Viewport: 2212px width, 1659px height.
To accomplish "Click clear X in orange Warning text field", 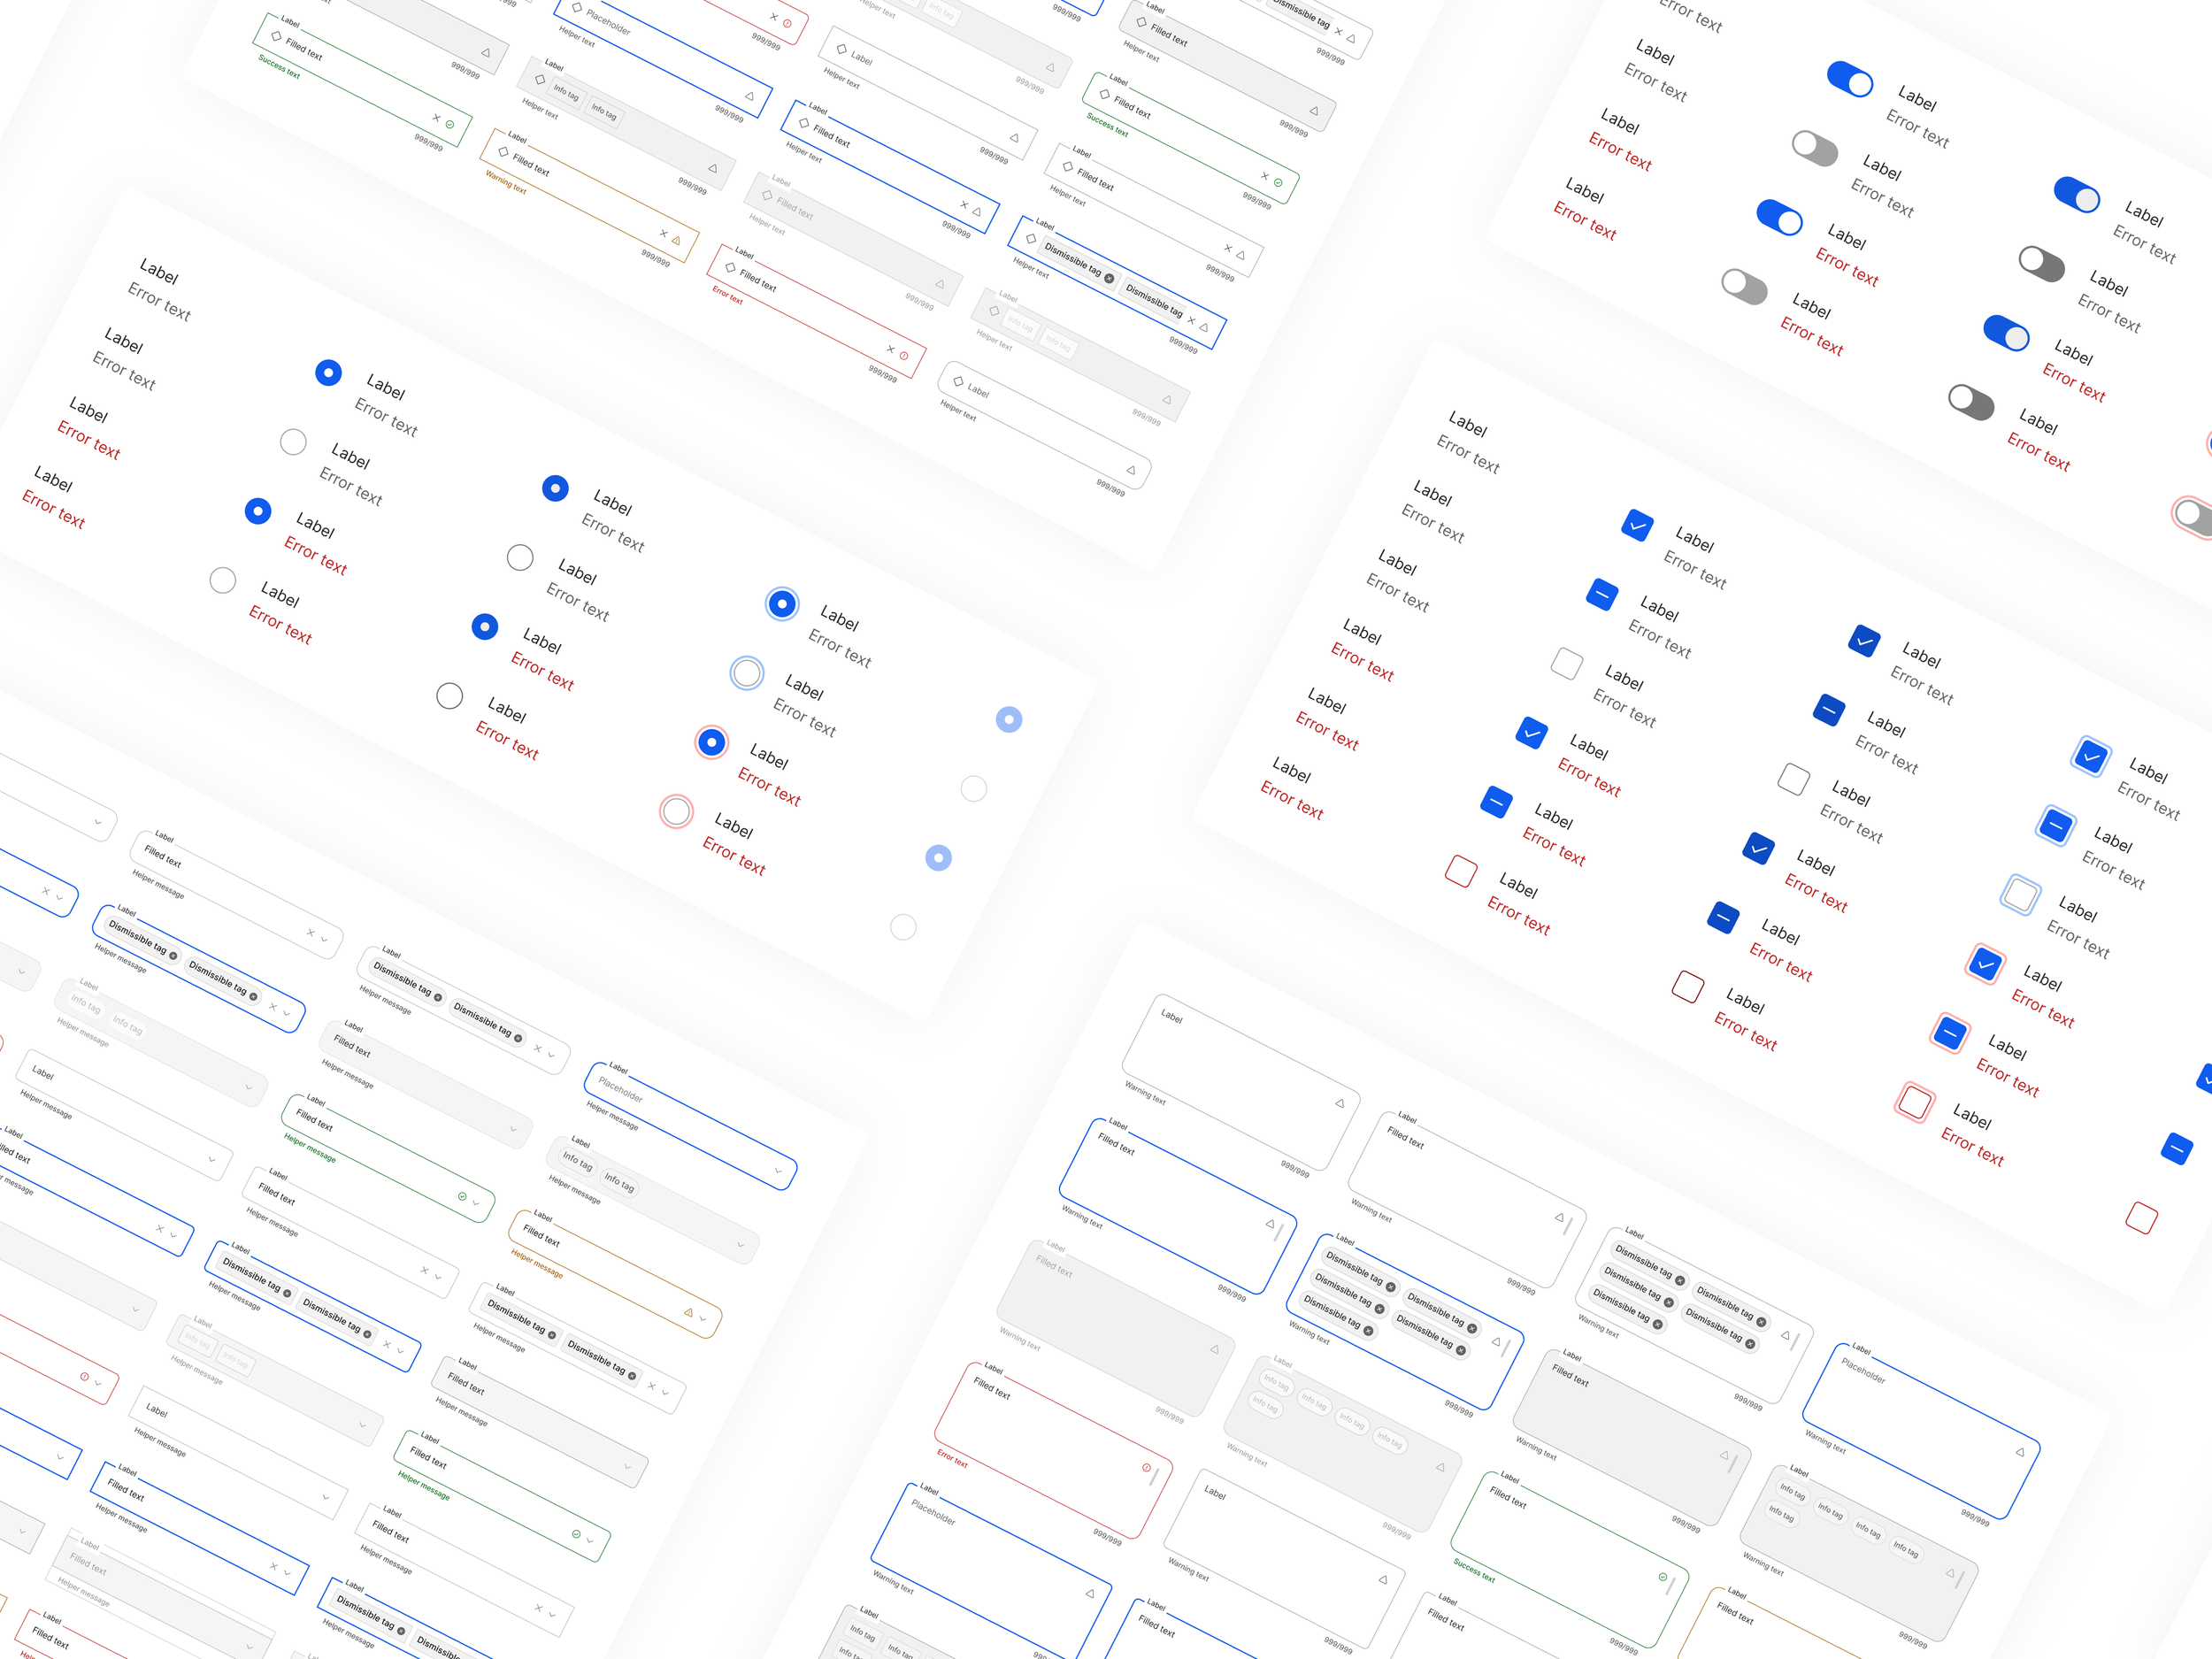I will [663, 233].
